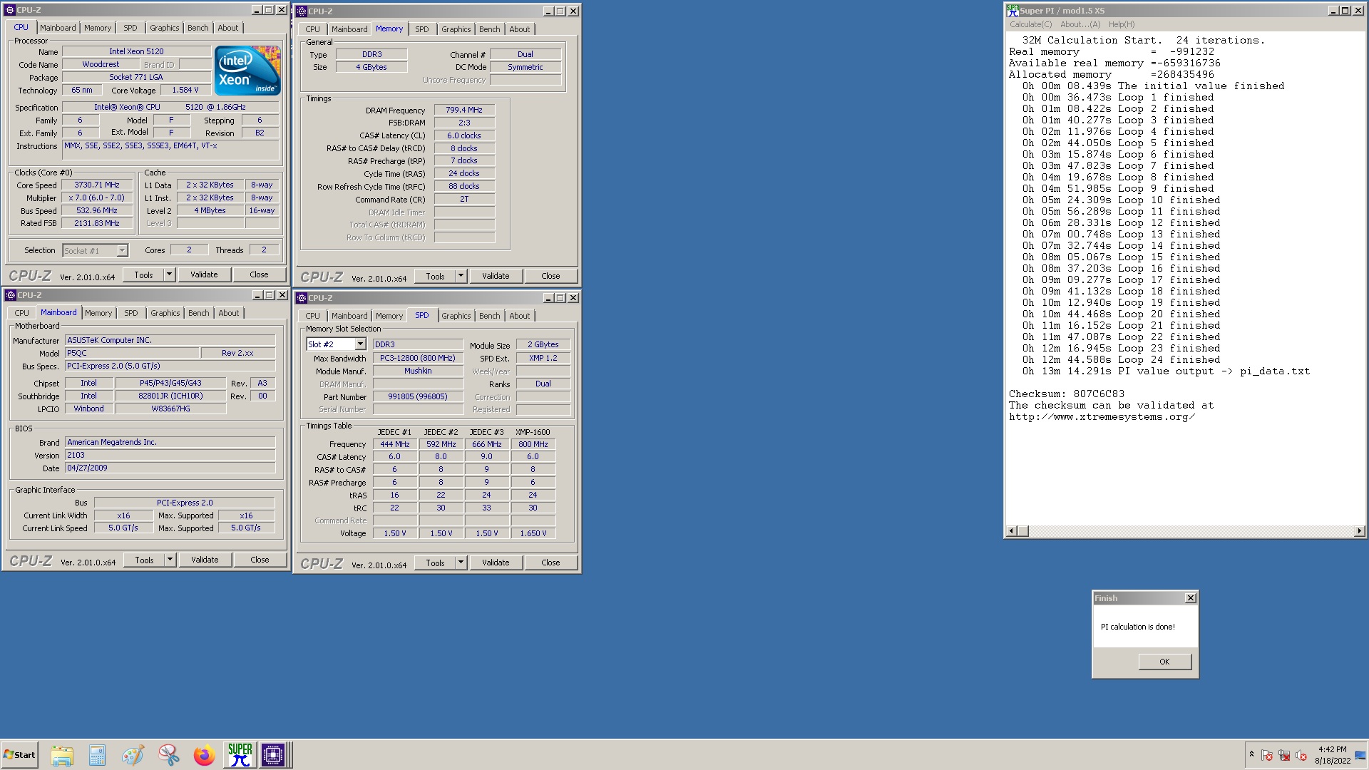Launch Firefox from the taskbar
1369x770 pixels.
pos(204,755)
